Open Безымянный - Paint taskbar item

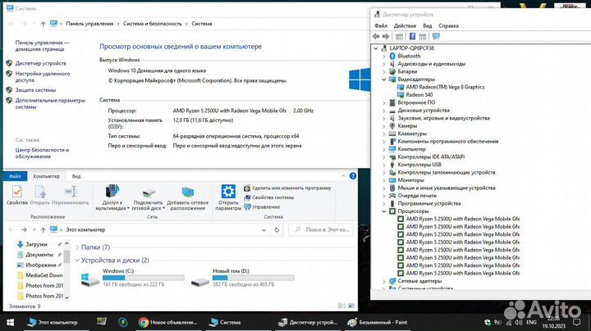tap(378, 322)
